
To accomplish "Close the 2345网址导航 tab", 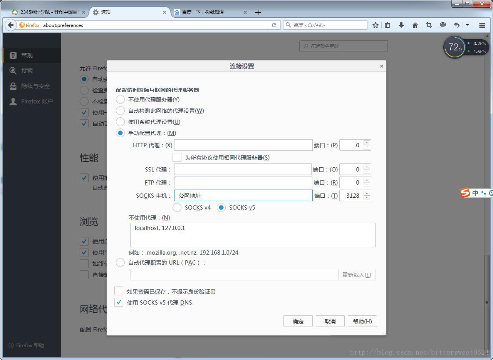I will pos(84,12).
